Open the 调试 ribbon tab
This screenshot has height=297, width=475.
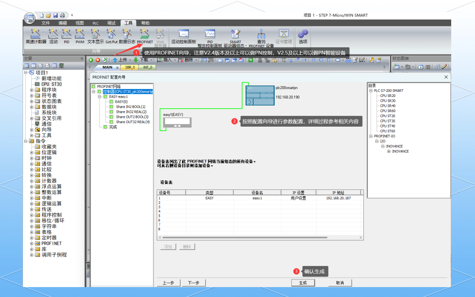(111, 23)
